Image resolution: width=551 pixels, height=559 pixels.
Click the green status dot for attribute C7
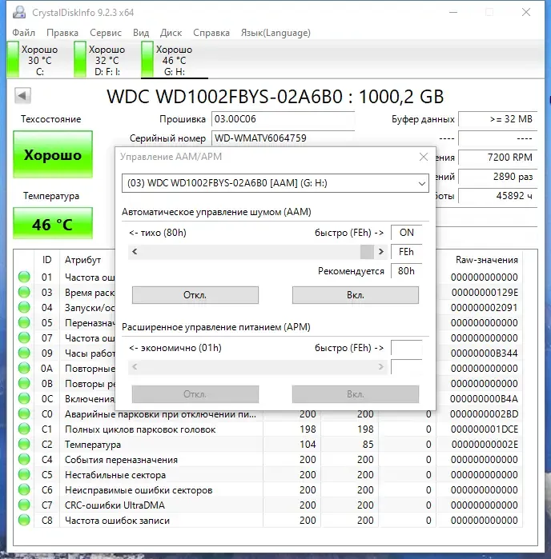[24, 505]
